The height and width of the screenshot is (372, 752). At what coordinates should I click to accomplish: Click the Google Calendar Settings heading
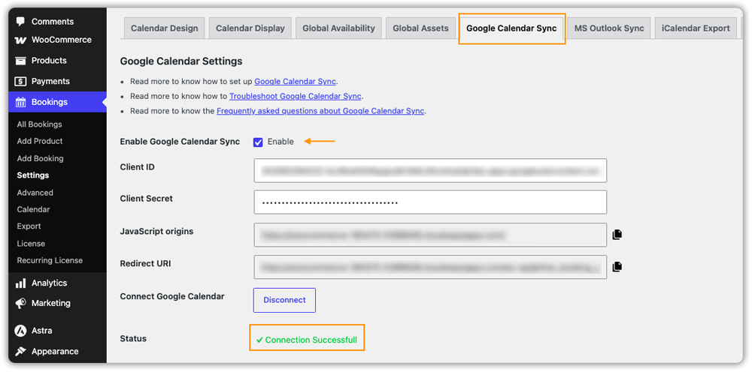[181, 61]
